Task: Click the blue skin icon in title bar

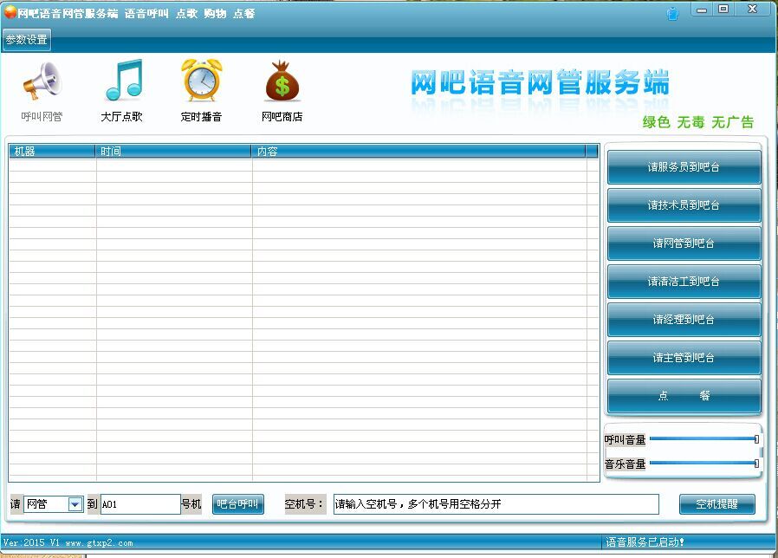Action: (673, 13)
